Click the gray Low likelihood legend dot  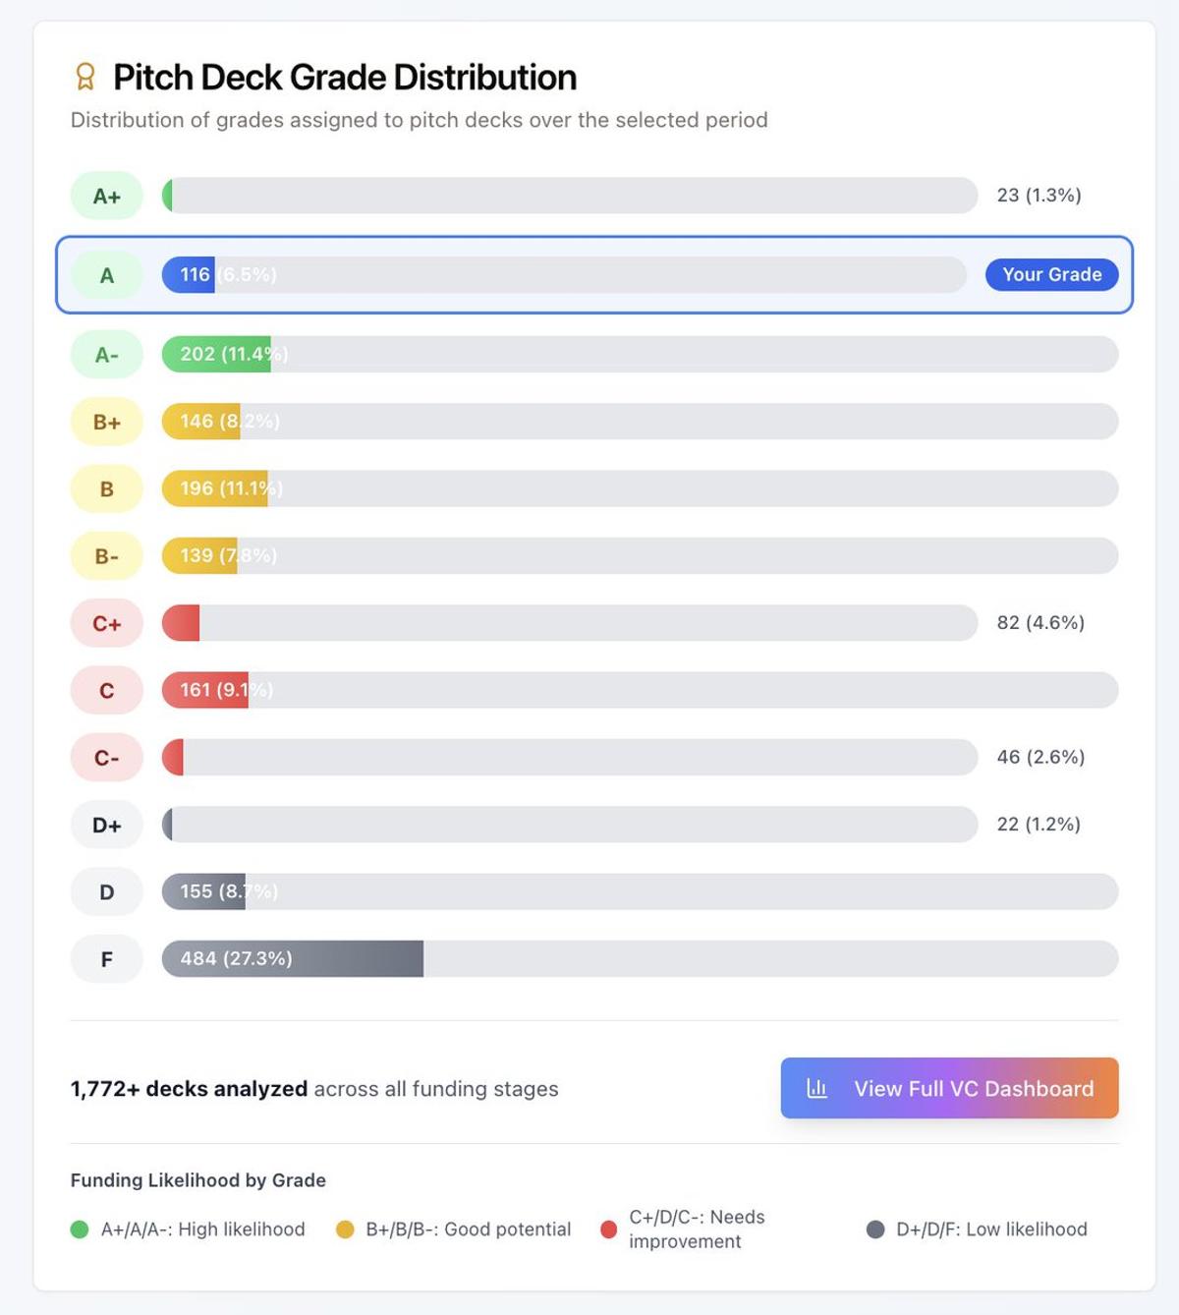click(875, 1229)
